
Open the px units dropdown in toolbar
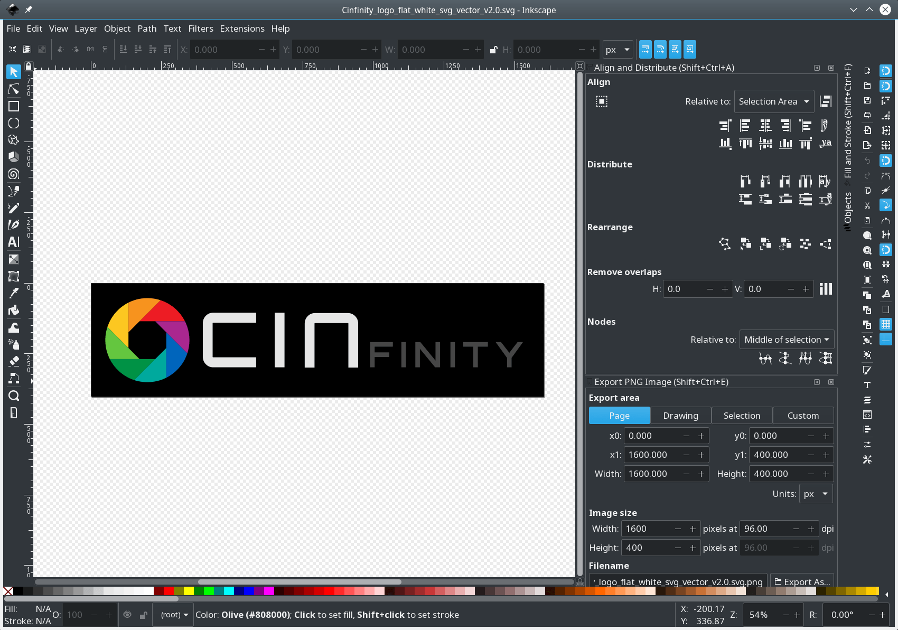[618, 50]
